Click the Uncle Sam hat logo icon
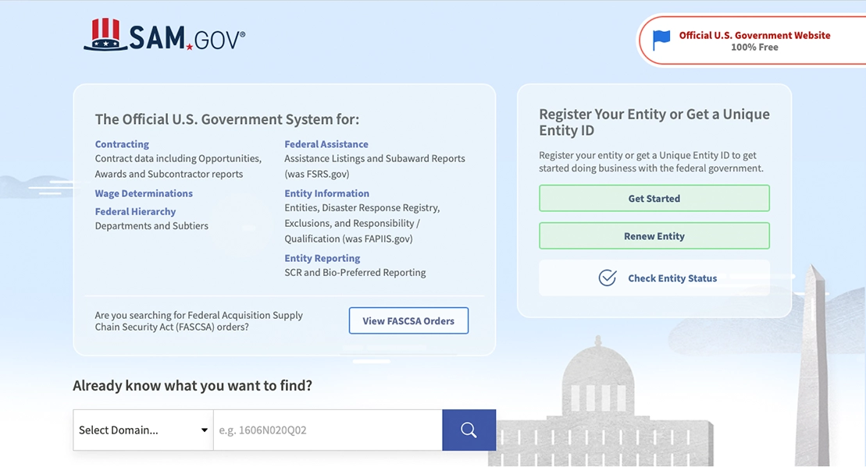The image size is (866, 467). [x=105, y=35]
